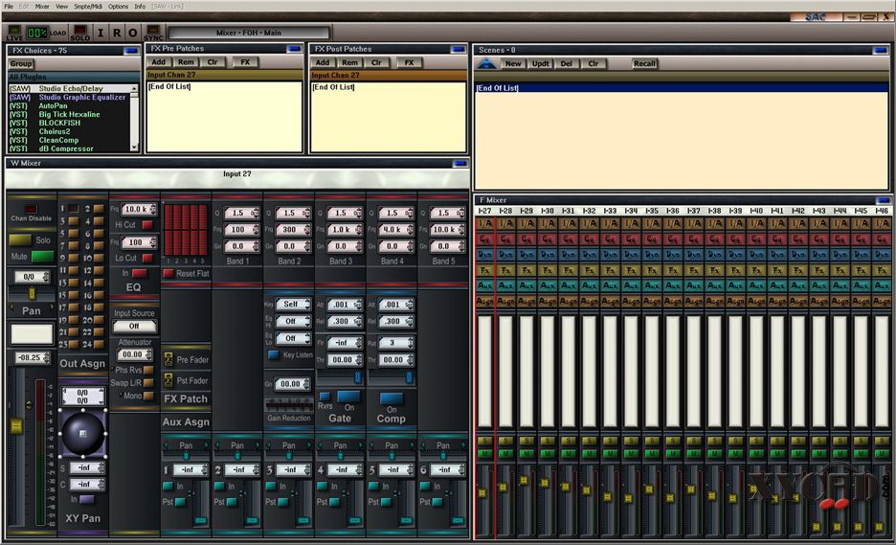Click the Dyn block on channel I-36

click(673, 254)
